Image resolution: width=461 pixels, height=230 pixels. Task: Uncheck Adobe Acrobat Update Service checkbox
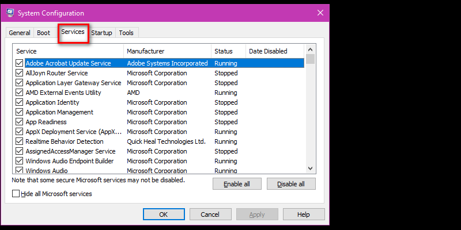(x=20, y=63)
